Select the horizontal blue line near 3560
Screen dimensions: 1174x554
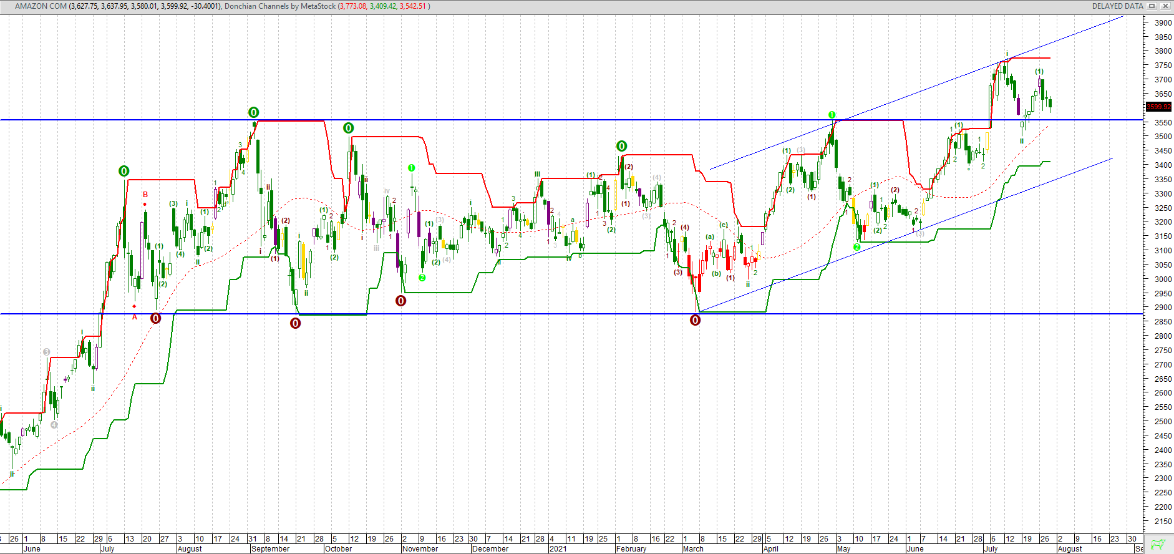click(x=571, y=120)
